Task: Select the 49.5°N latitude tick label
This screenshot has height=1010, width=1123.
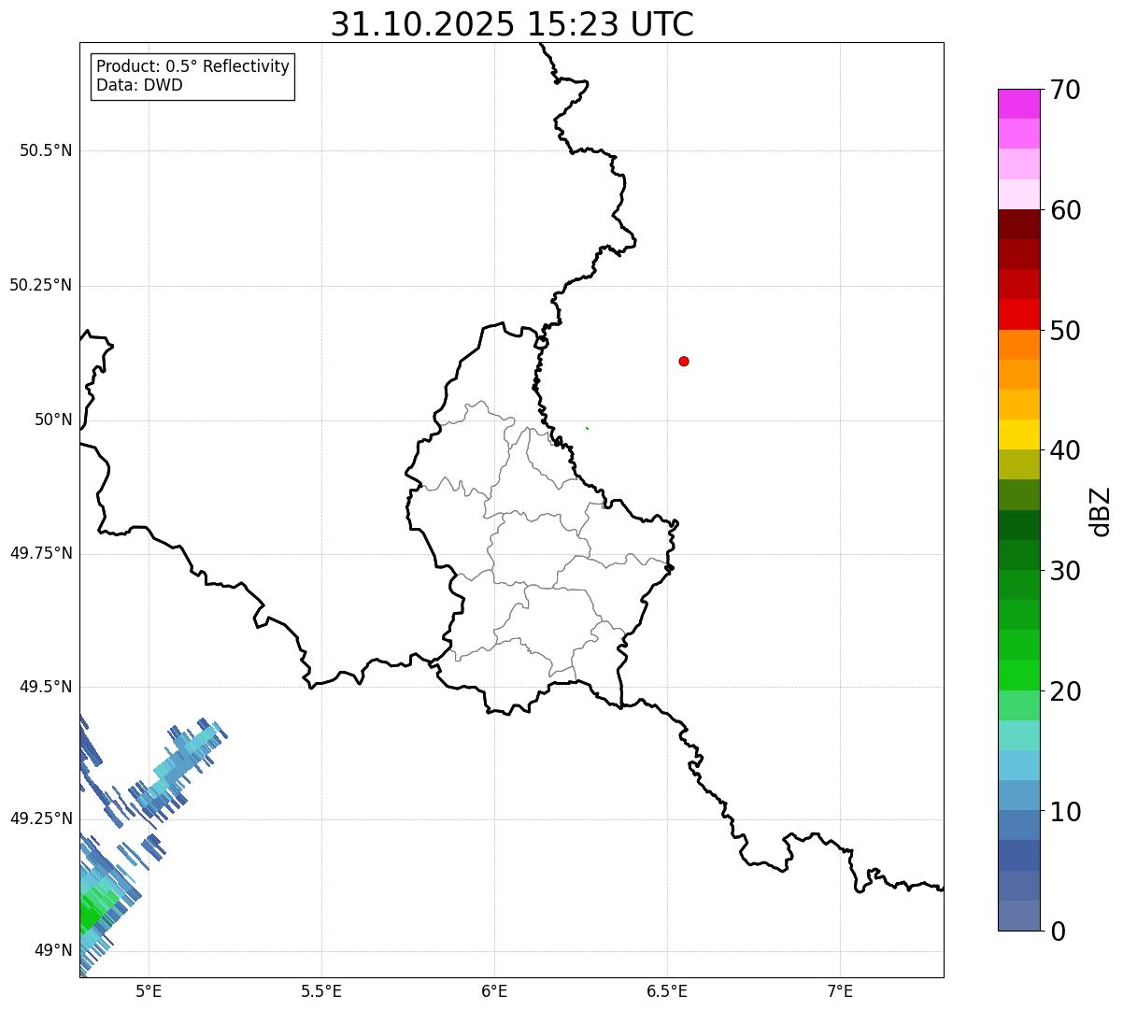Action: point(46,687)
